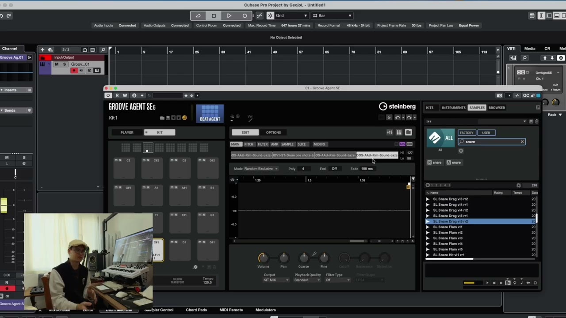The image size is (566, 318).
Task: Click the Groove Agent redo arrow
Action: click(x=409, y=117)
